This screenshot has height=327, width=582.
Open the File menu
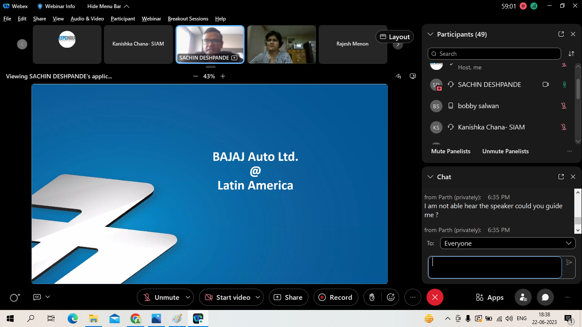point(7,19)
